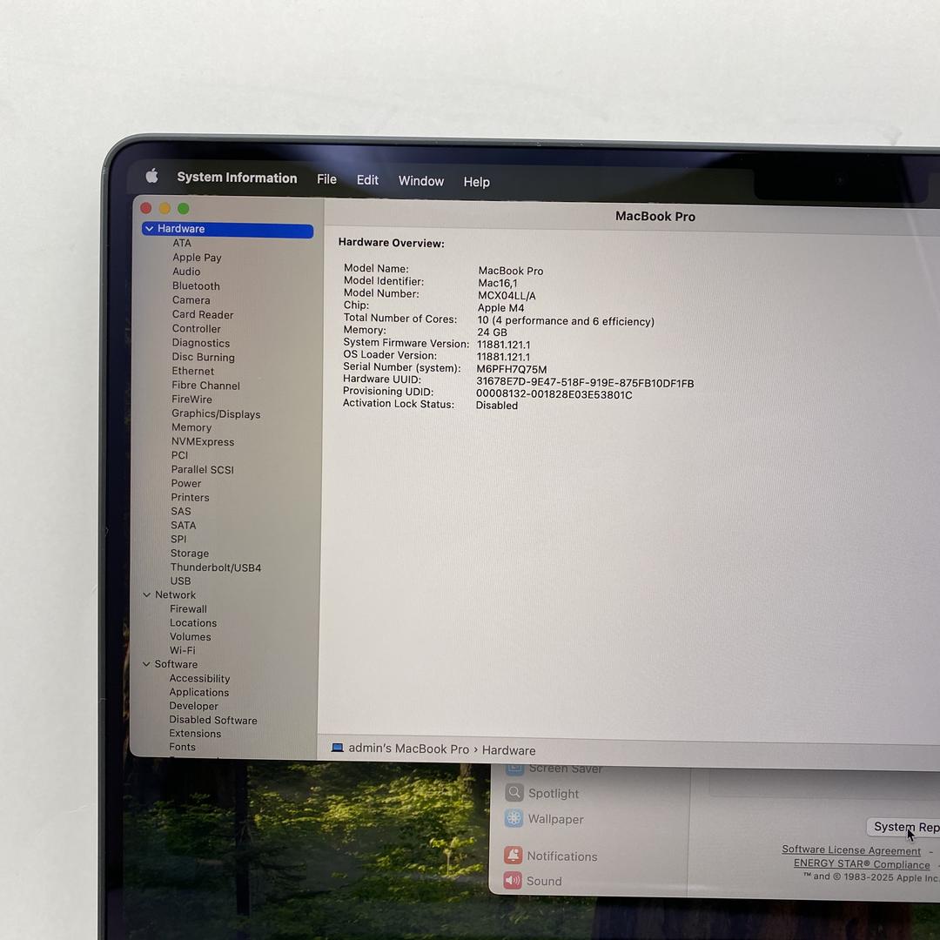Select Extensions under Software
Viewport: 940px width, 940px height.
(x=195, y=733)
